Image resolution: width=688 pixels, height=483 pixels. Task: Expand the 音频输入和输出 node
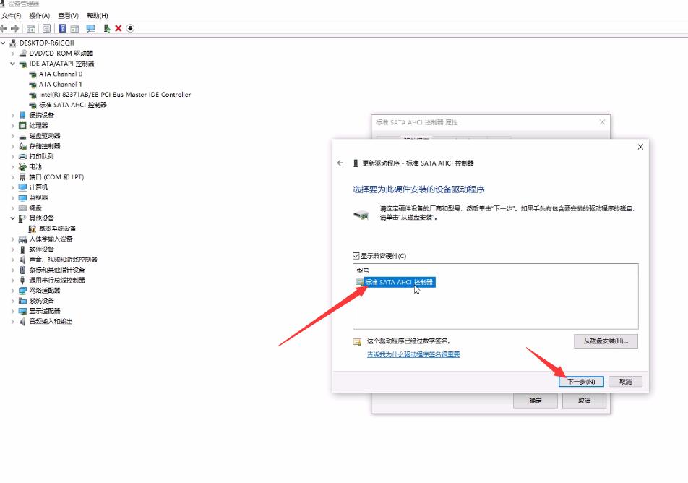point(13,322)
